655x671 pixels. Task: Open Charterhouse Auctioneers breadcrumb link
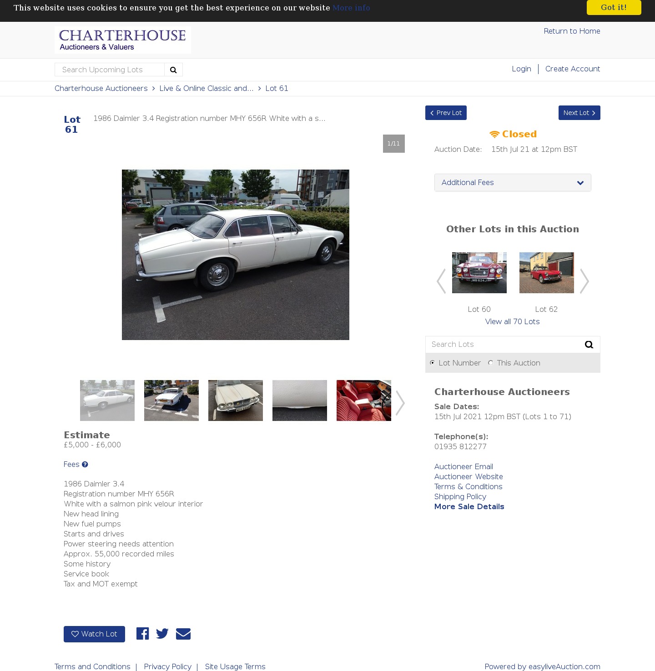pos(101,88)
